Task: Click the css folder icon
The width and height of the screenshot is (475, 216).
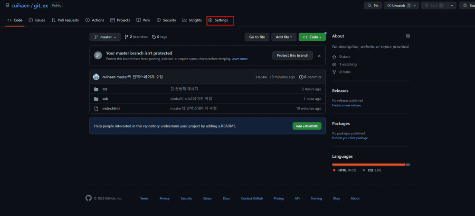Action: [x=96, y=89]
